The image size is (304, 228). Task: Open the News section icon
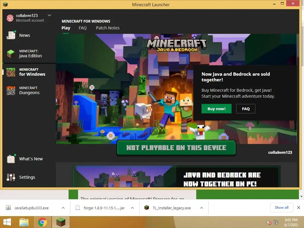click(x=11, y=35)
